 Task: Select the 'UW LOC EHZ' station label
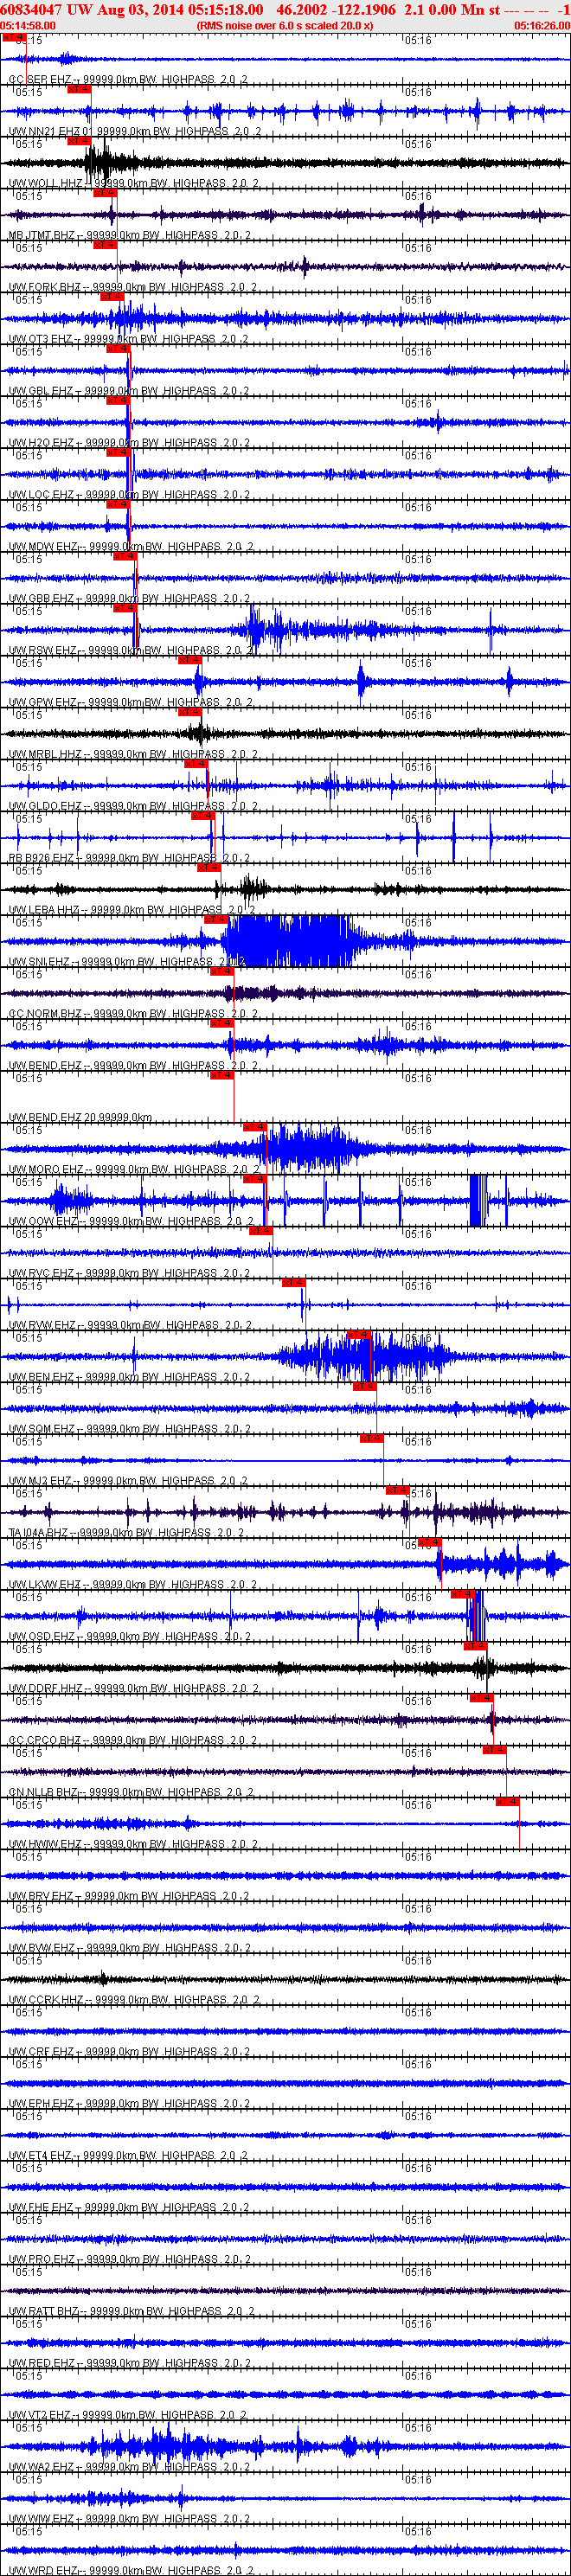[x=41, y=495]
